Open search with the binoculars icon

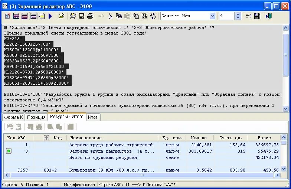[145, 16]
